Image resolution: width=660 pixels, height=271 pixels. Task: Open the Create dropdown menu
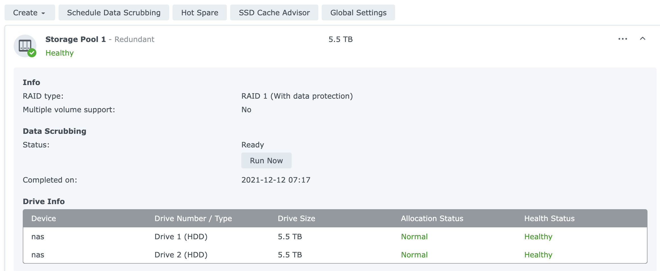coord(30,13)
